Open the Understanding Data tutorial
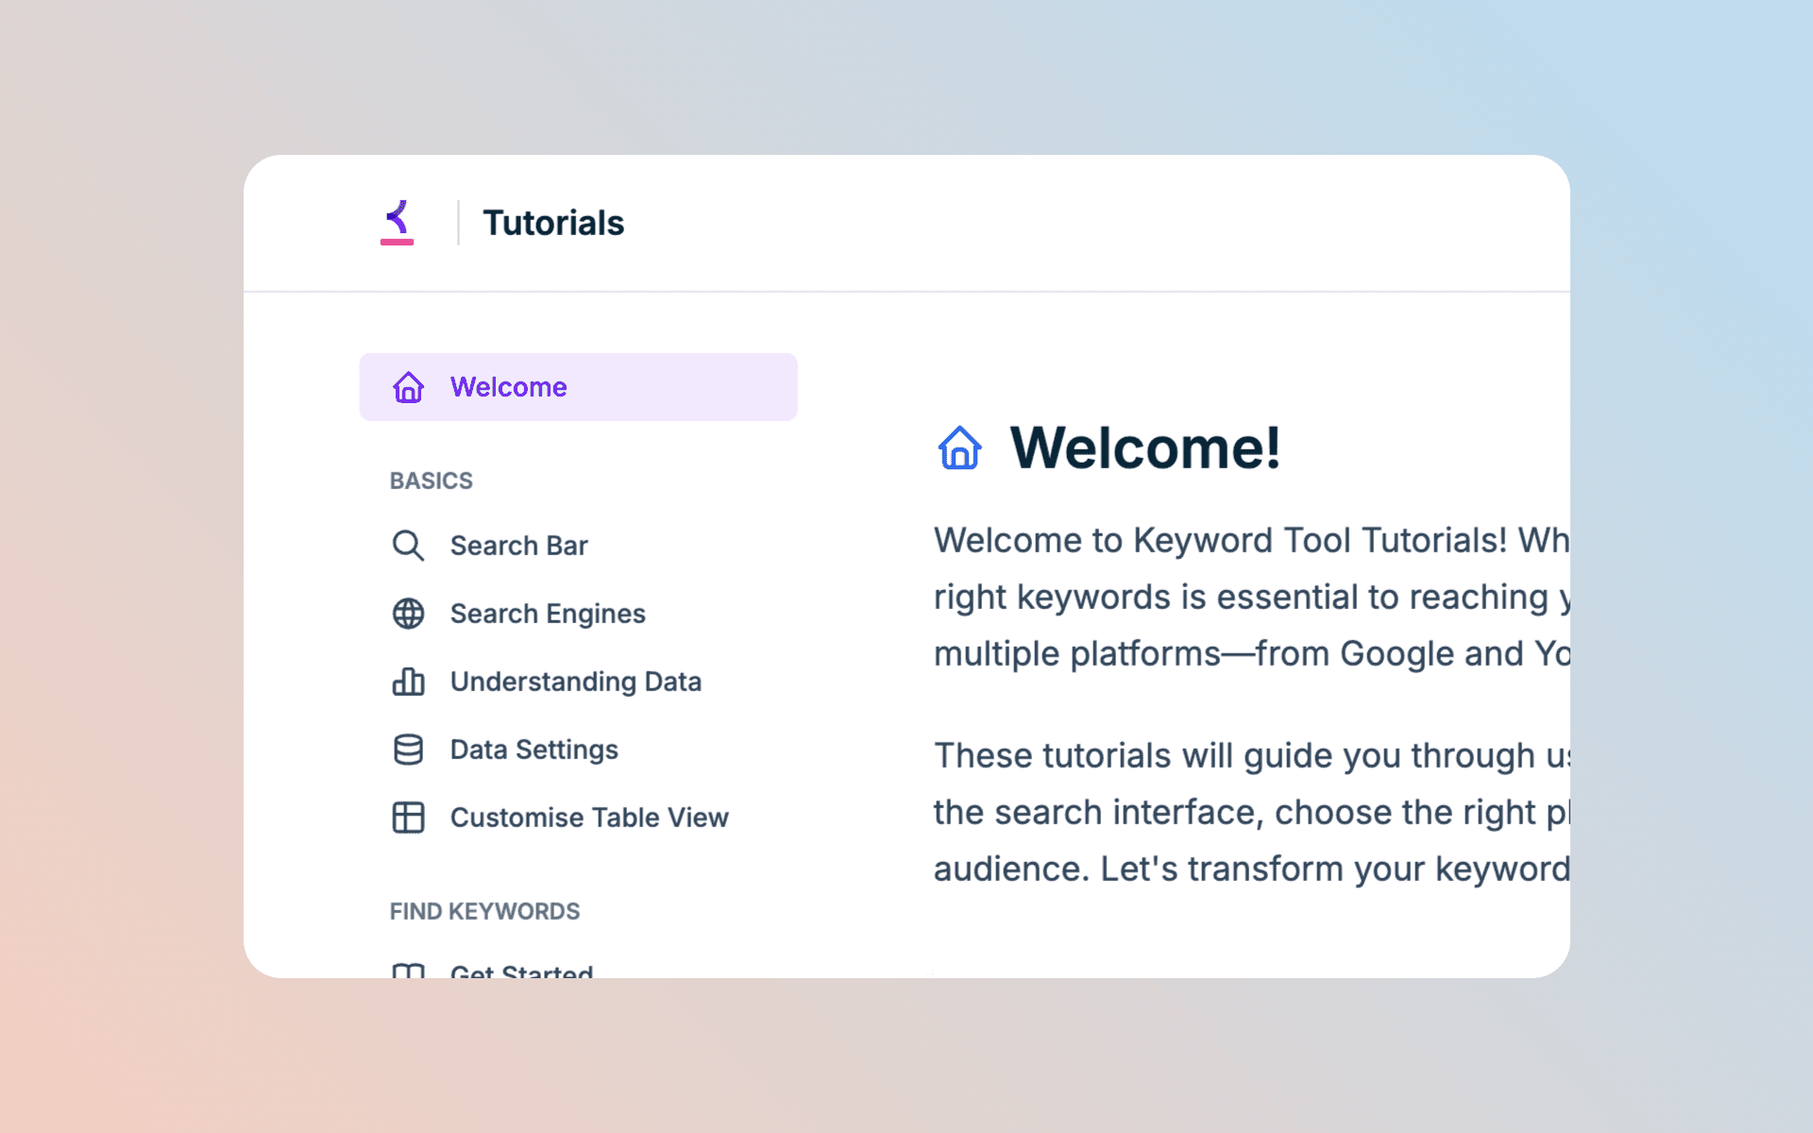The image size is (1813, 1133). point(576,682)
